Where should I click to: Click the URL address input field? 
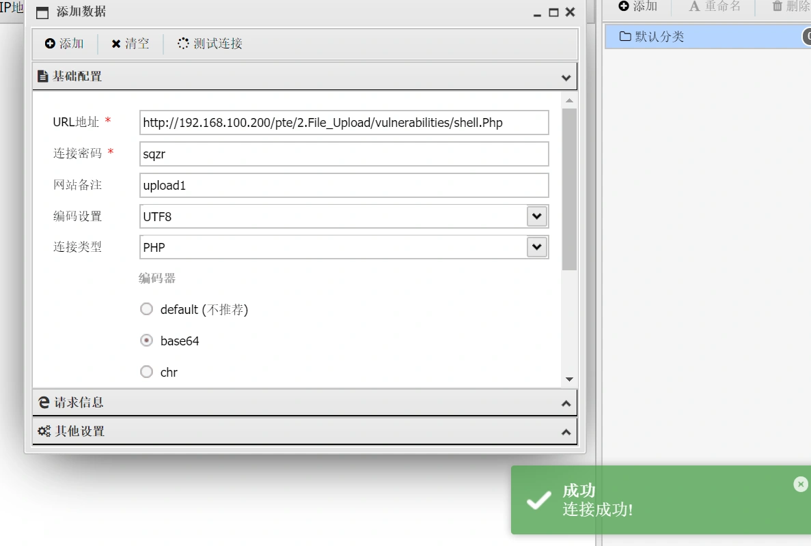tap(344, 123)
